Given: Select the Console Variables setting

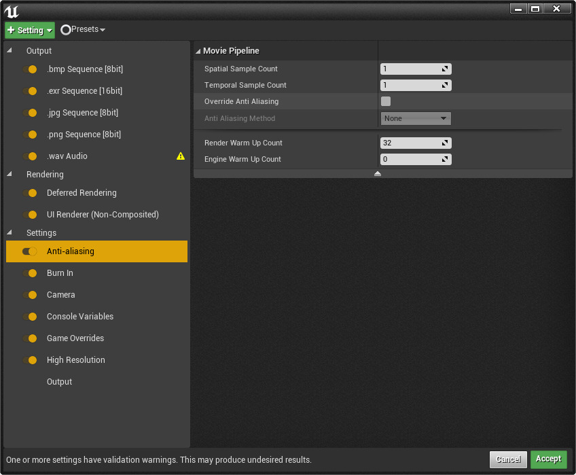Looking at the screenshot, I should click(80, 317).
